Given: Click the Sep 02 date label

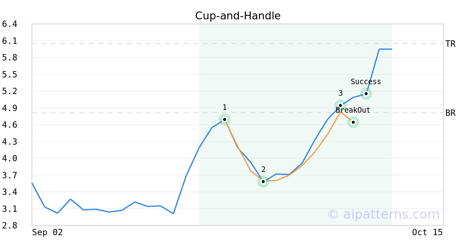Looking at the screenshot, I should tap(47, 232).
